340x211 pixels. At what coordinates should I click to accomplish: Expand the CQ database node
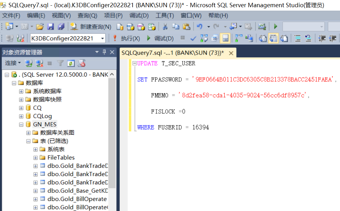(x=21, y=108)
